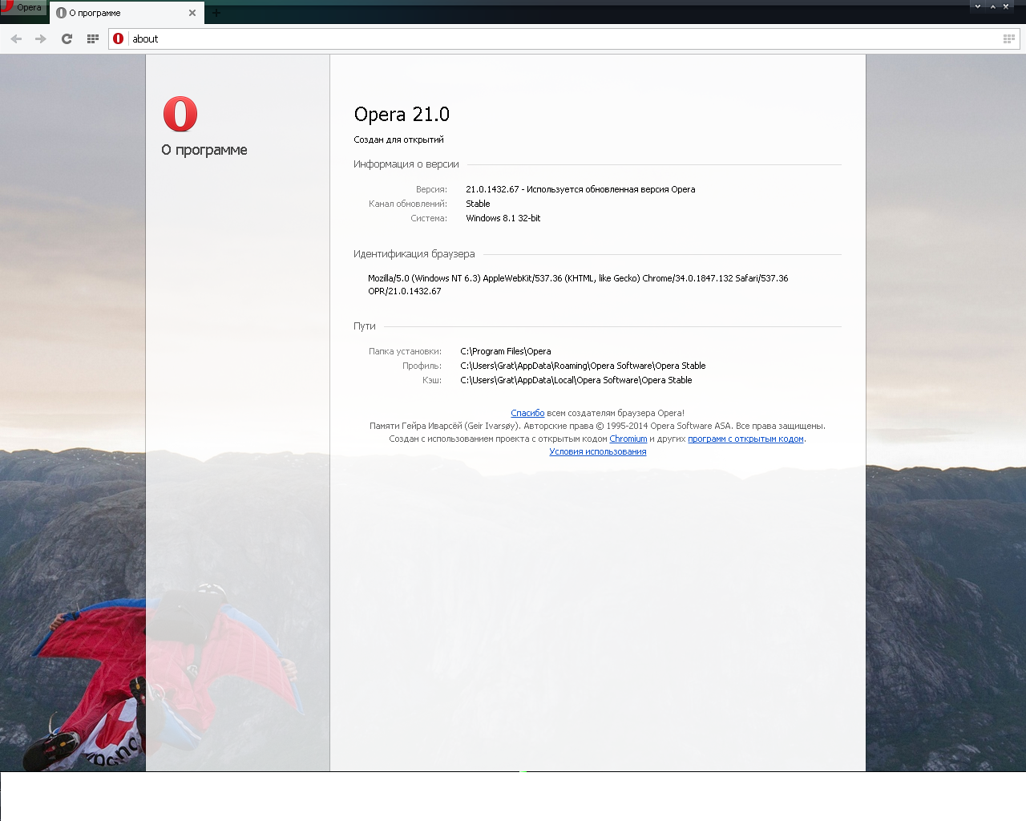
Task: Open the "Спасибо" link
Action: pos(527,413)
